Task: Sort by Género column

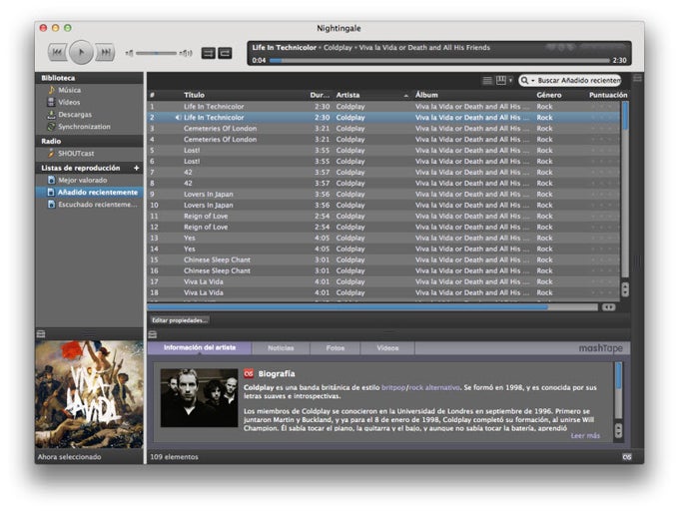Action: pyautogui.click(x=548, y=95)
